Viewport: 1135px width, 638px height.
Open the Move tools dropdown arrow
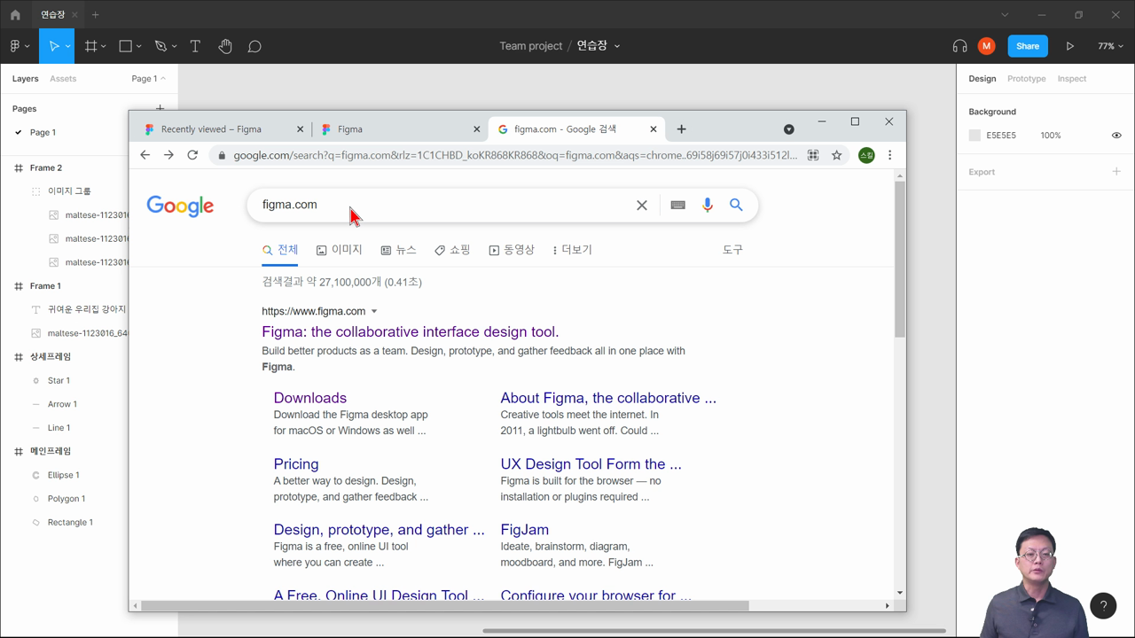tap(67, 46)
